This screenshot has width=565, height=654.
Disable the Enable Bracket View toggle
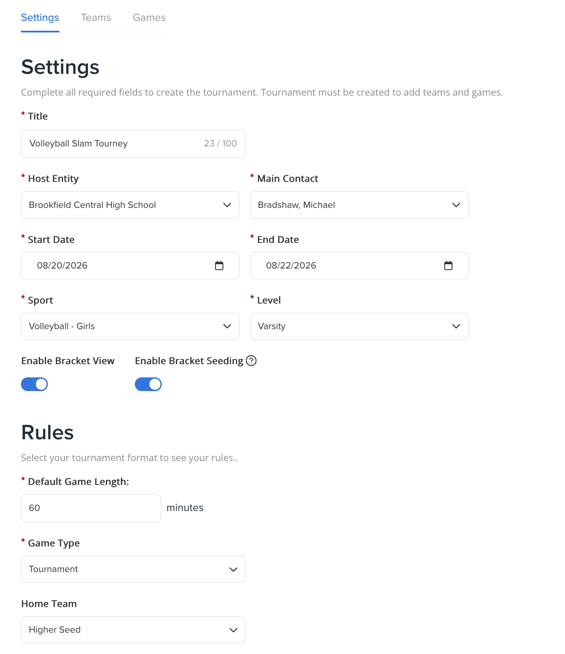(35, 384)
